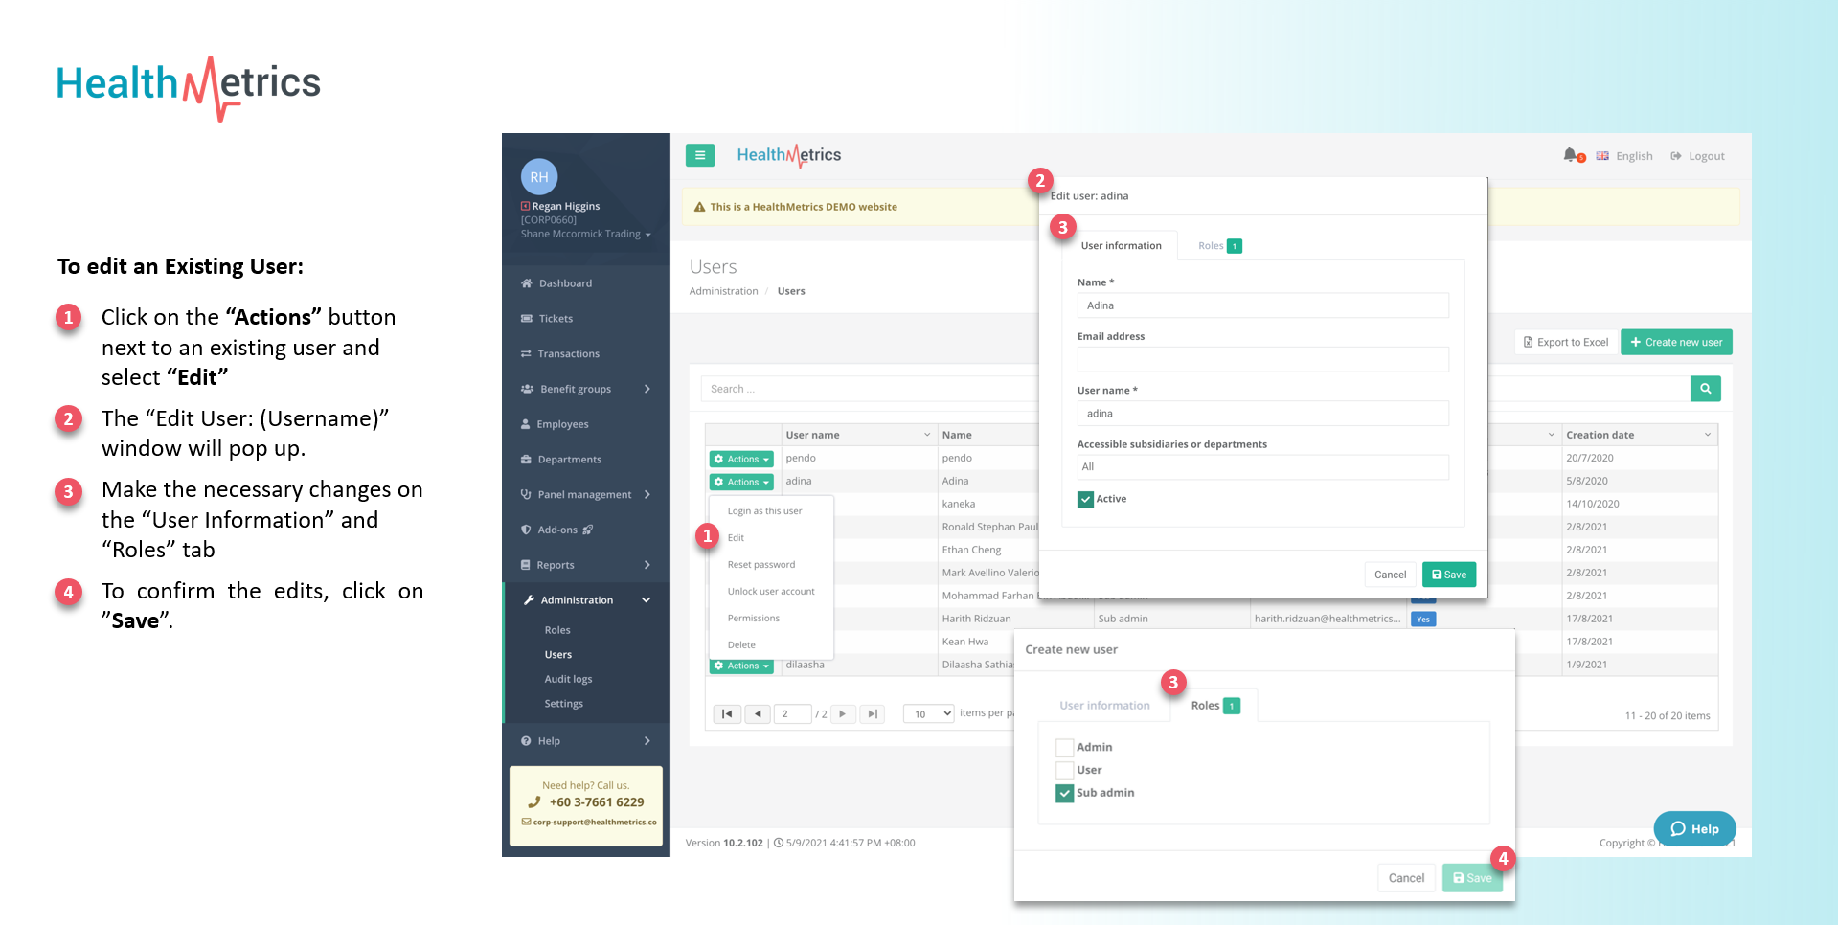Untick the Sub admin role checkbox
Viewport: 1838px width, 925px height.
tap(1064, 794)
